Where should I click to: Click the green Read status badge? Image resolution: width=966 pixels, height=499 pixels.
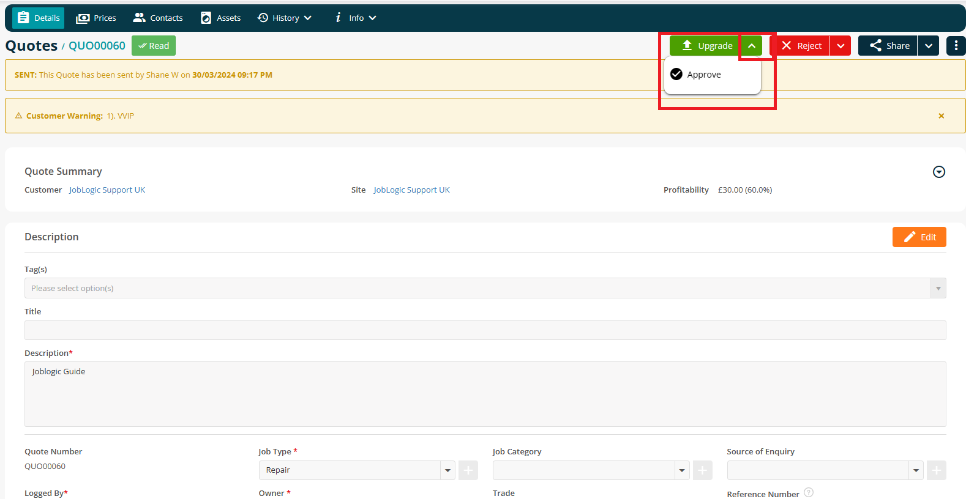[x=154, y=46]
